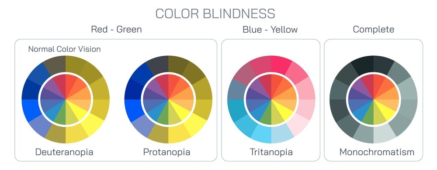Select the Red - Green heading
This screenshot has width=437, height=170.
116,29
